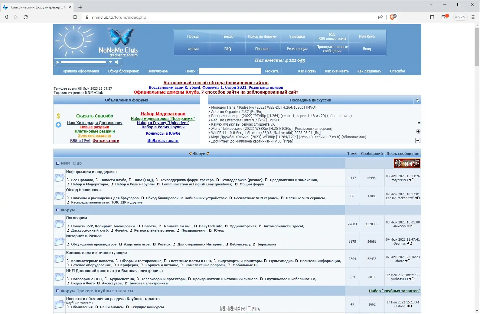Click the NoNaMe Club butterfly logo
480x314 pixels.
pyautogui.click(x=120, y=37)
